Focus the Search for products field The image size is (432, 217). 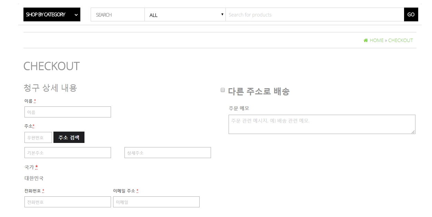pyautogui.click(x=314, y=15)
